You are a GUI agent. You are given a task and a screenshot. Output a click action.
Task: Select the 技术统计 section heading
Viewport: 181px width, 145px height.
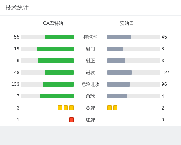pyautogui.click(x=17, y=8)
